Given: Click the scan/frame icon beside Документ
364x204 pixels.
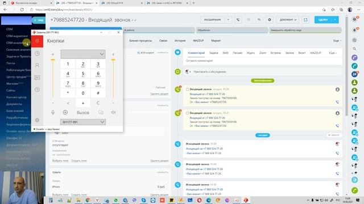Looking at the screenshot, I should [305, 20].
